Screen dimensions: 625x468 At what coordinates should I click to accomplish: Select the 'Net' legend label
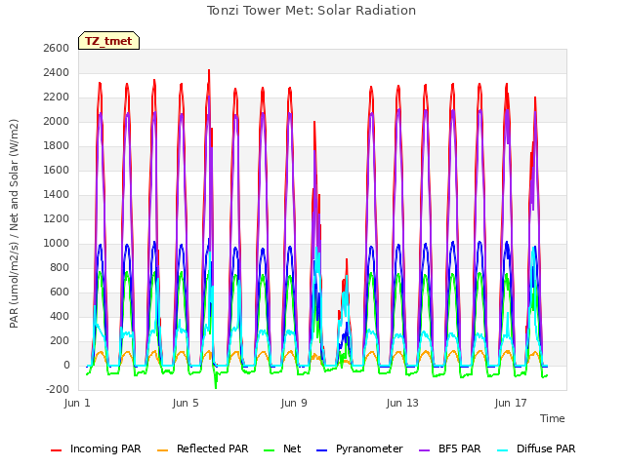[x=292, y=448]
